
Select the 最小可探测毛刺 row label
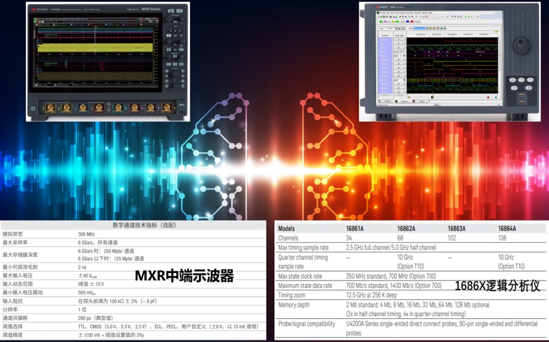tap(20, 267)
